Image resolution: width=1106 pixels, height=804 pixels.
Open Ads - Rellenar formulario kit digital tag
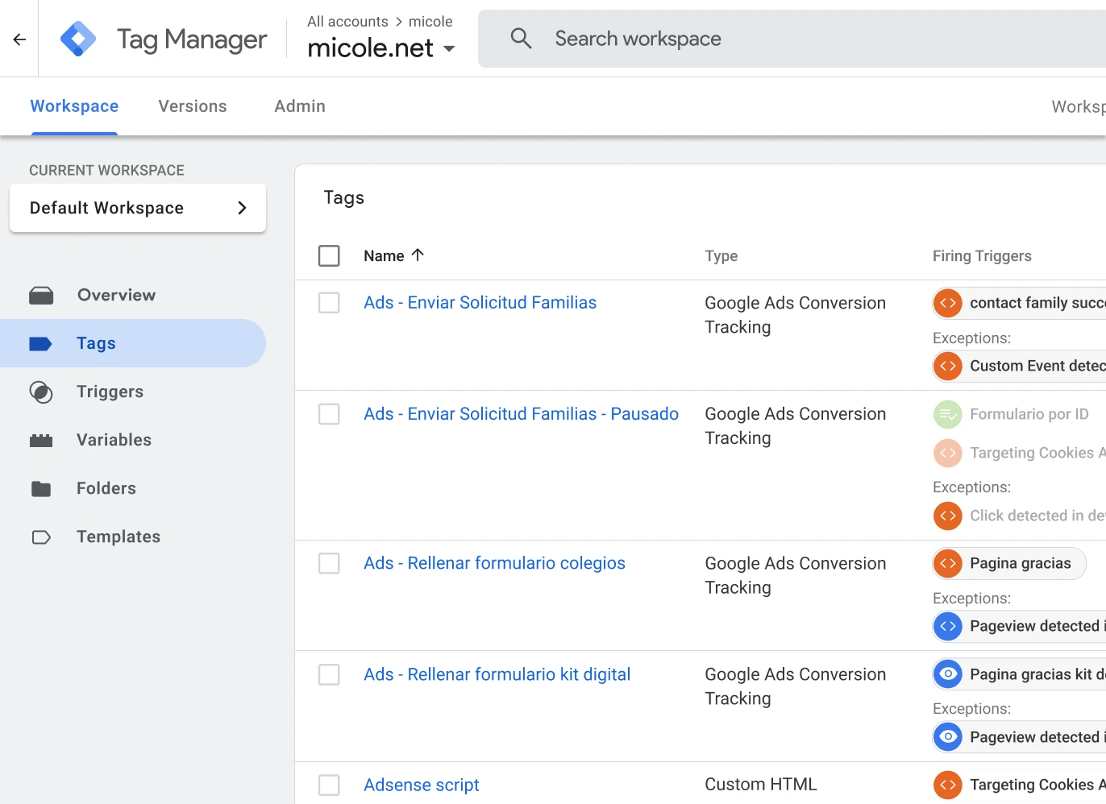[x=497, y=674]
